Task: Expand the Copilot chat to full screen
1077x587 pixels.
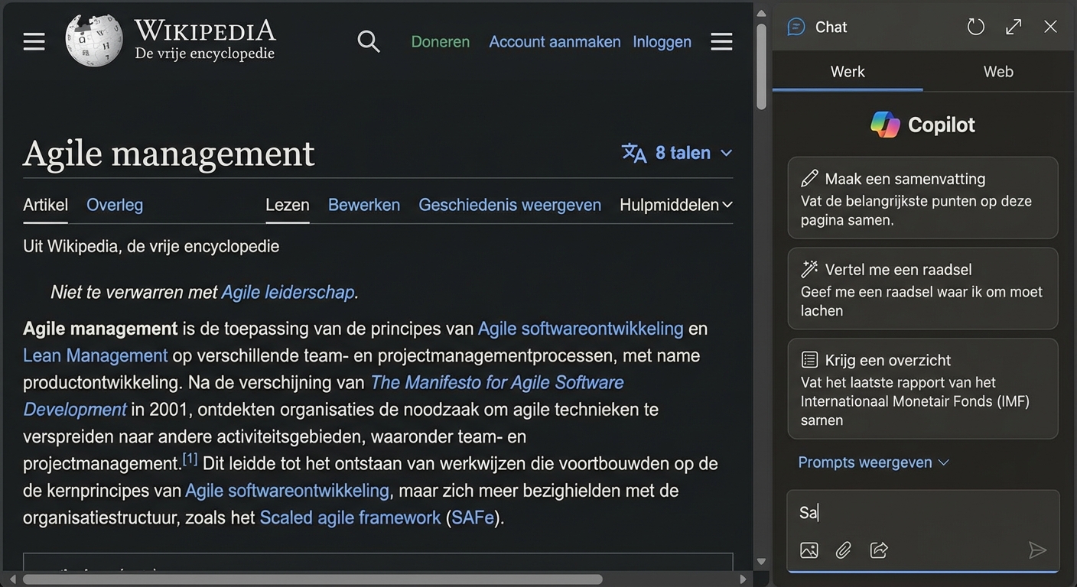Action: pos(1013,26)
